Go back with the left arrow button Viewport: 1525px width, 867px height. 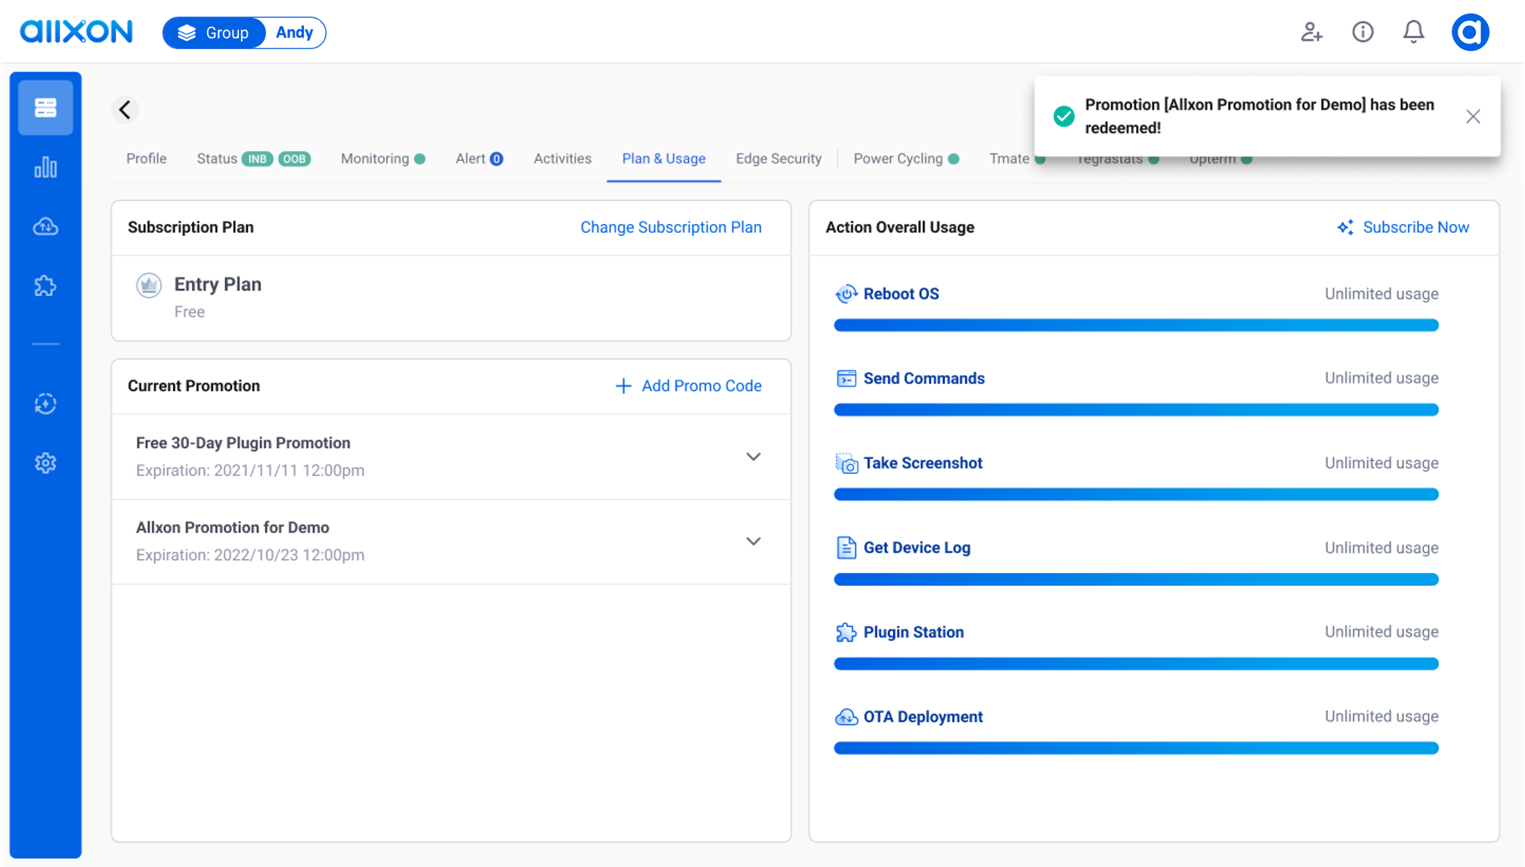[125, 110]
